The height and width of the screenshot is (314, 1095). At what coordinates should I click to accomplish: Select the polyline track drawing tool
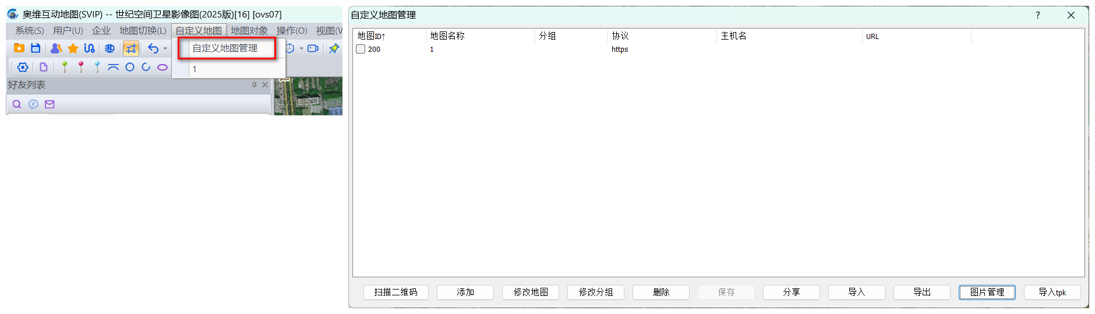click(x=114, y=67)
